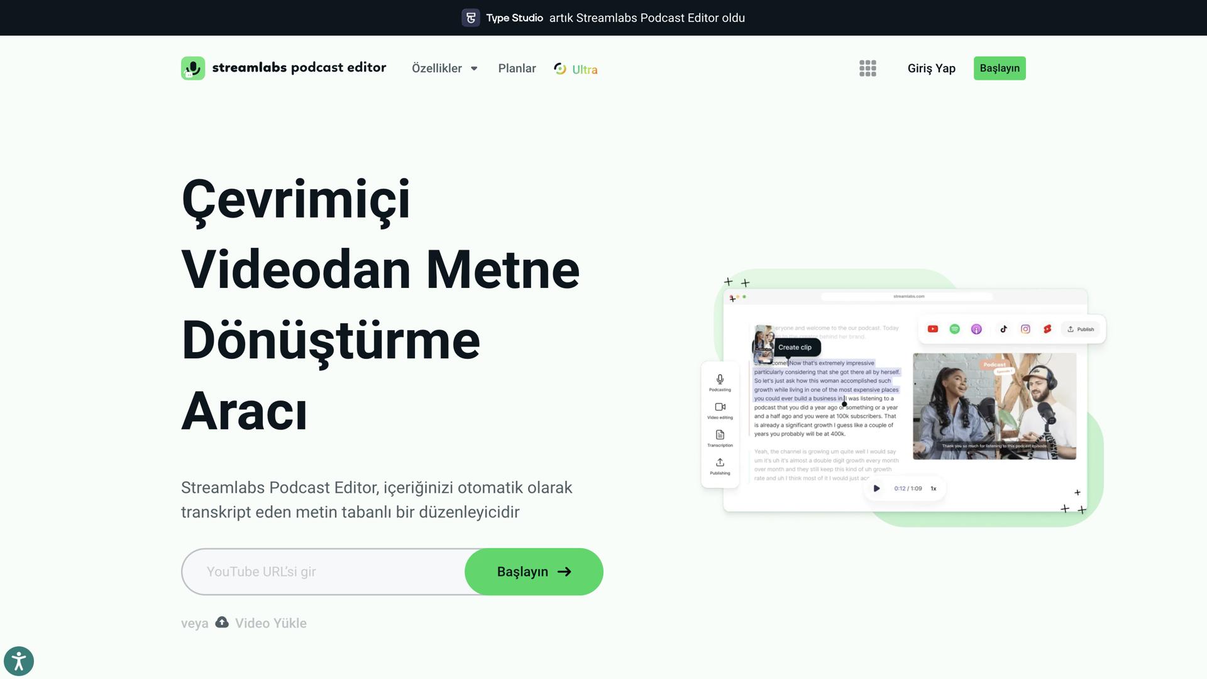
Task: Play the podcast preview
Action: tap(876, 488)
